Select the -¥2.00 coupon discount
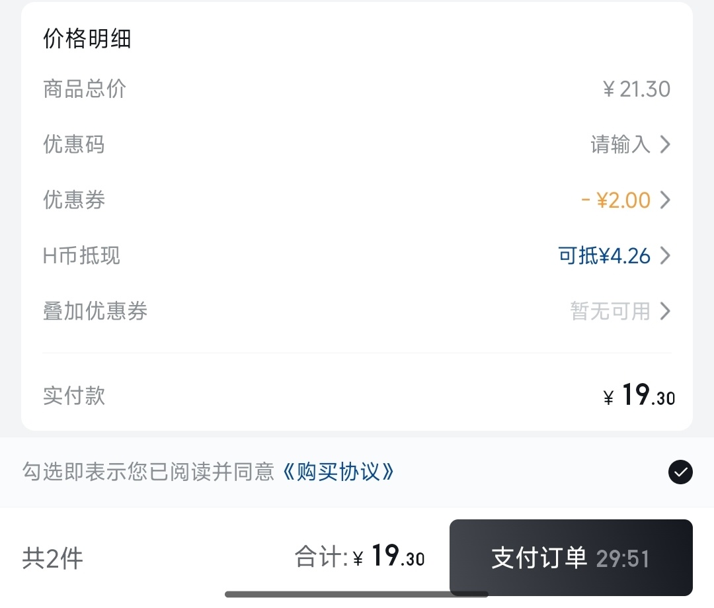Image resolution: width=714 pixels, height=608 pixels. tap(616, 200)
